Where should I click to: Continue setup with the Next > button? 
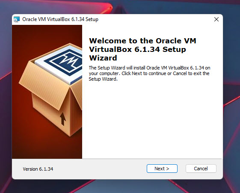point(162,169)
